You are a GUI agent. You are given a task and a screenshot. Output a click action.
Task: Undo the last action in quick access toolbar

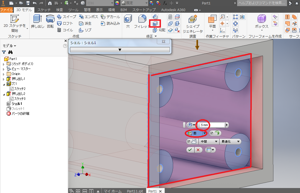[34, 3]
